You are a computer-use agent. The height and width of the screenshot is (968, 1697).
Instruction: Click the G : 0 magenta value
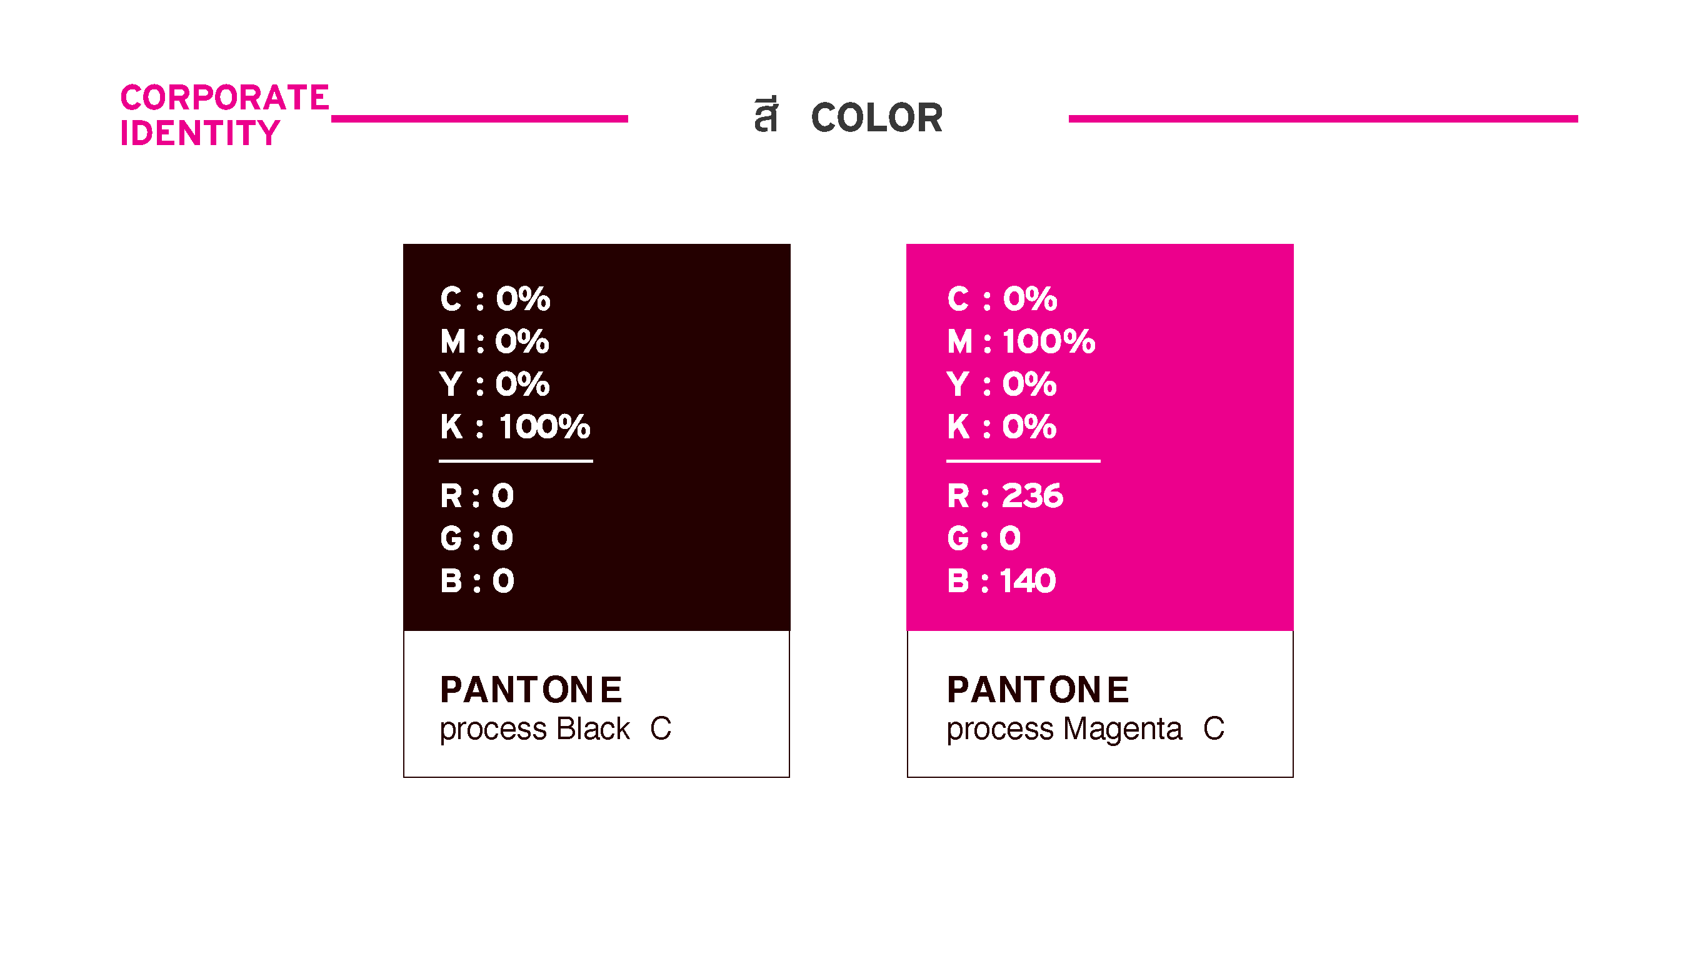(x=983, y=538)
